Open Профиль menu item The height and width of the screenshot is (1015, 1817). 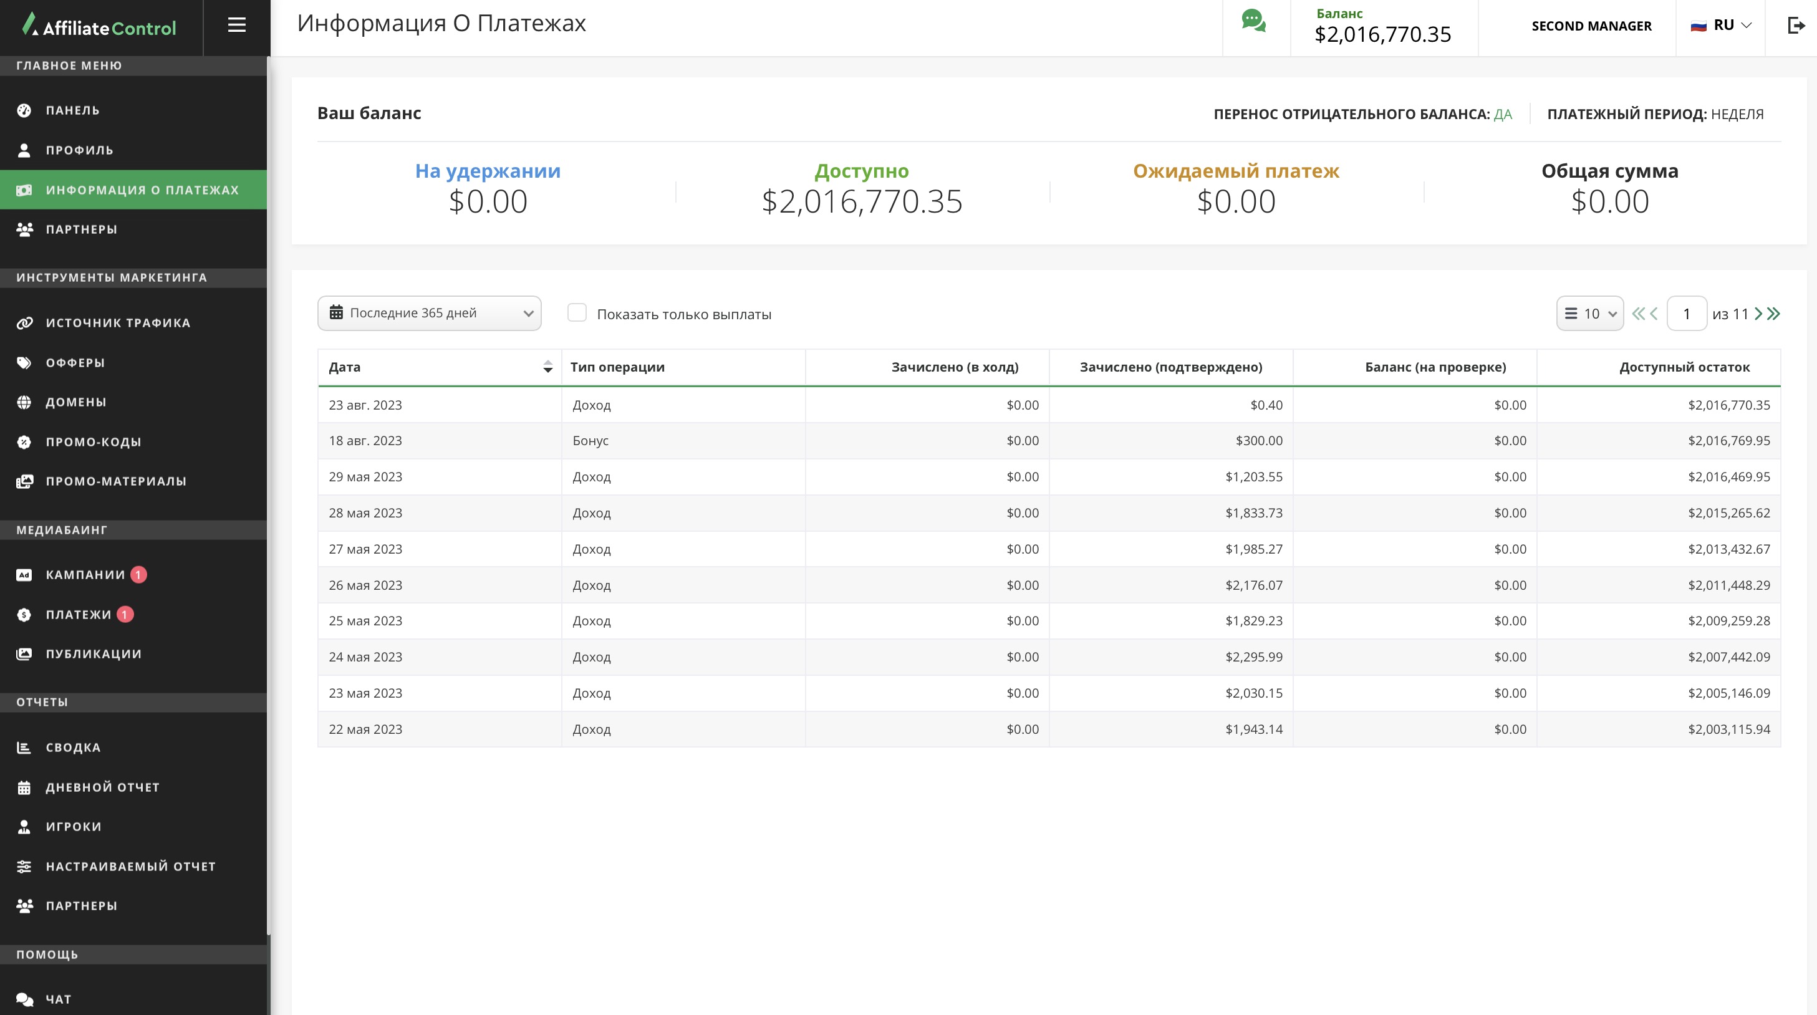click(79, 150)
